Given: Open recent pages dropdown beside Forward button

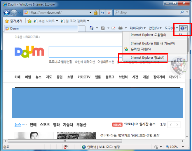Looking at the screenshot, I should pyautogui.click(x=20, y=12).
